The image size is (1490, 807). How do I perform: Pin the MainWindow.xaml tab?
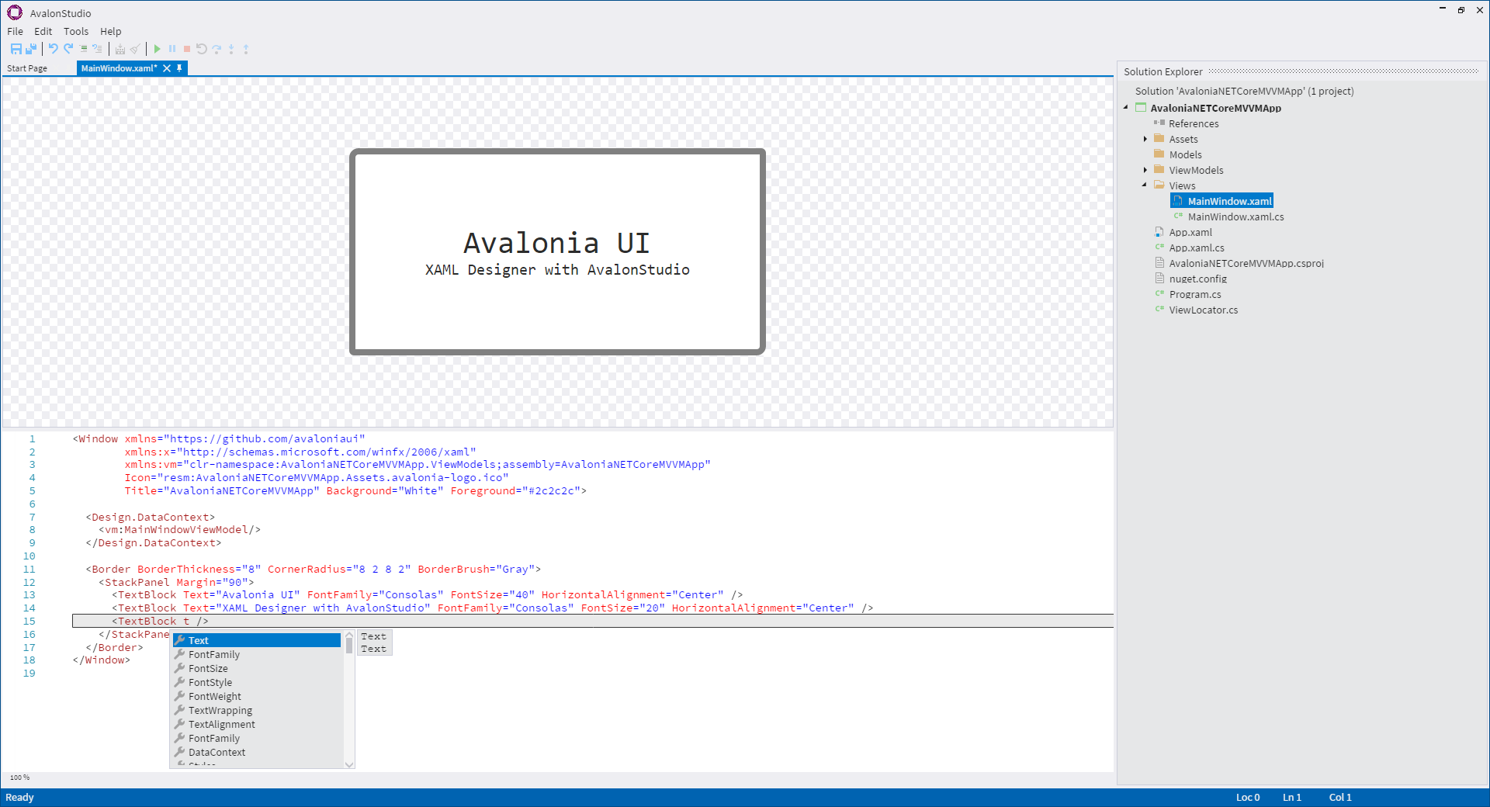coord(178,68)
